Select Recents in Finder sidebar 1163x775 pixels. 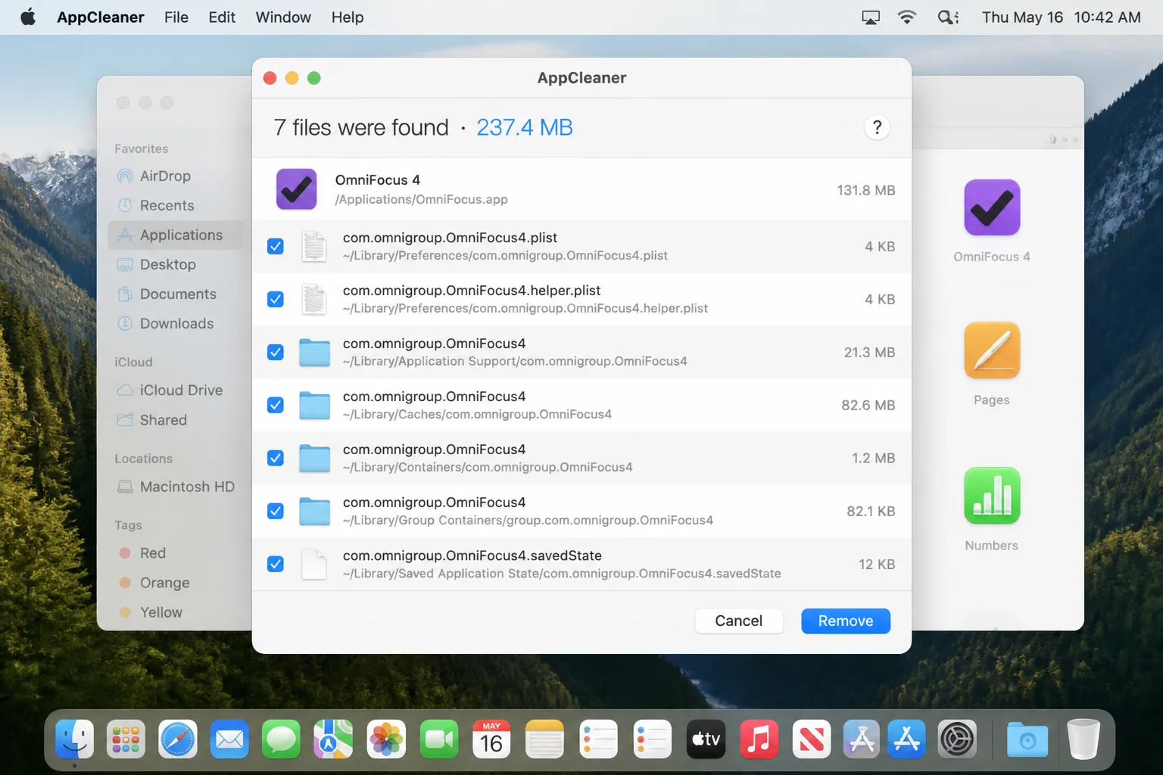click(176, 205)
